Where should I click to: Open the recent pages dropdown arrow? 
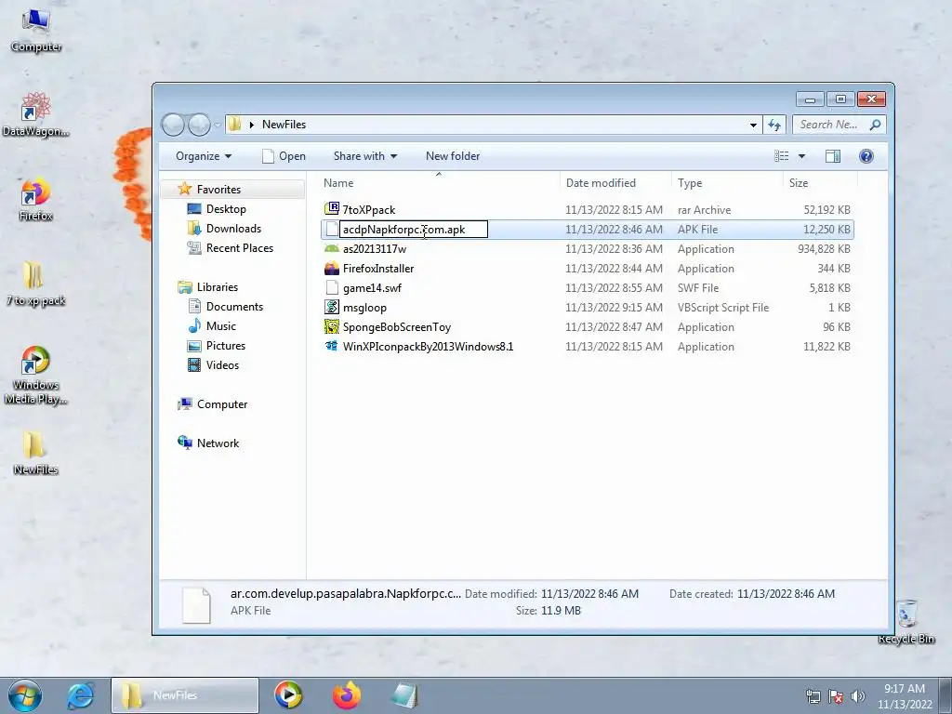click(218, 126)
